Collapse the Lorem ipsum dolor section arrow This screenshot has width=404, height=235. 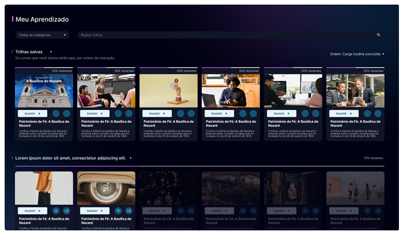(131, 158)
